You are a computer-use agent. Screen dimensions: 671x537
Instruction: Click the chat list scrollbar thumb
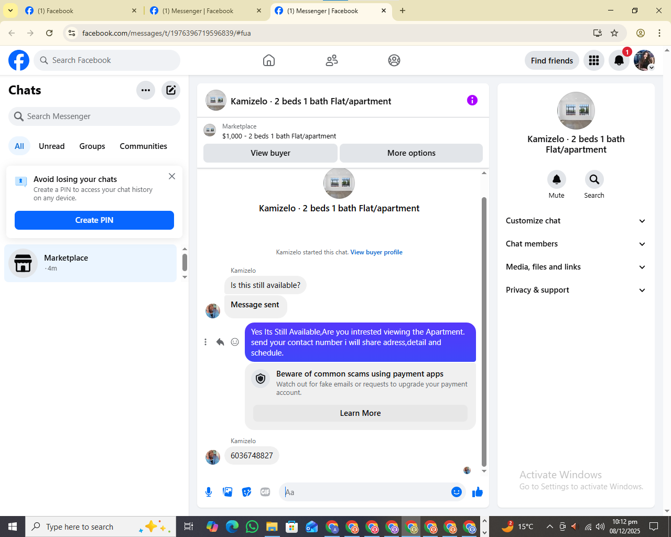pos(185,262)
